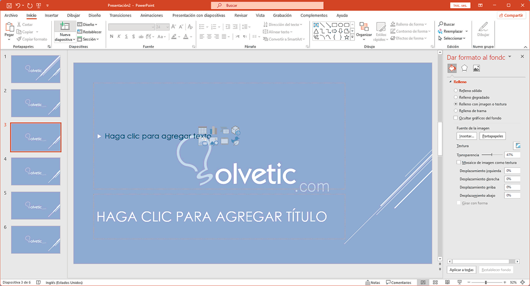Undo the last action
Viewport: 530px width, 286px height.
tap(18, 6)
